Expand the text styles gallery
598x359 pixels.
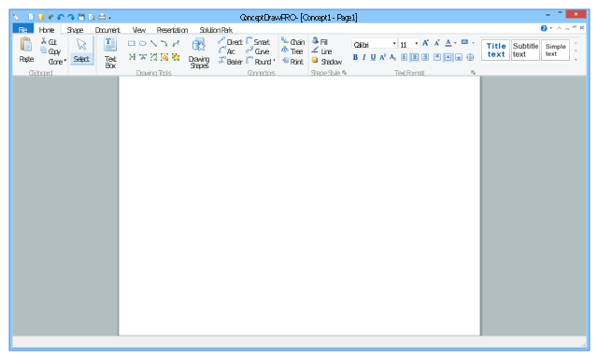pos(576,60)
